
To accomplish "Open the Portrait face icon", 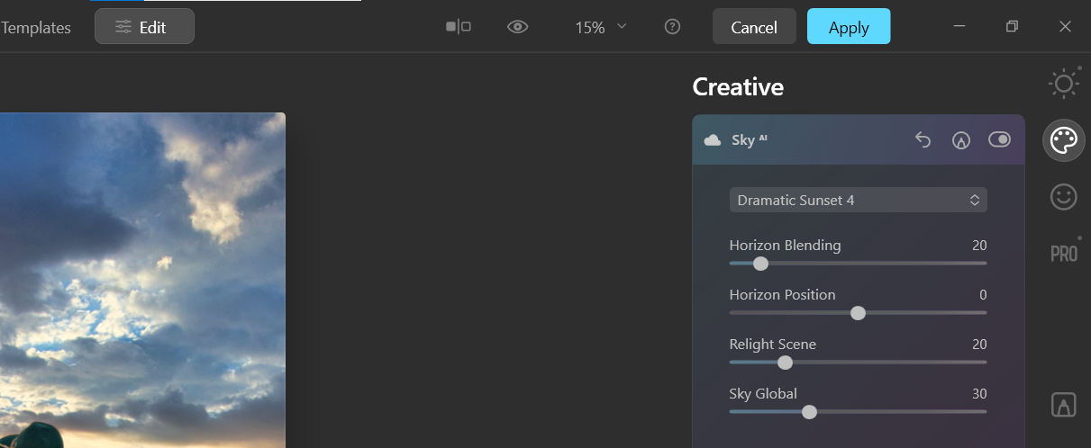I will click(x=1063, y=197).
